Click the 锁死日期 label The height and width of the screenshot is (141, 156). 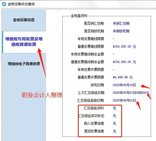coord(97,85)
